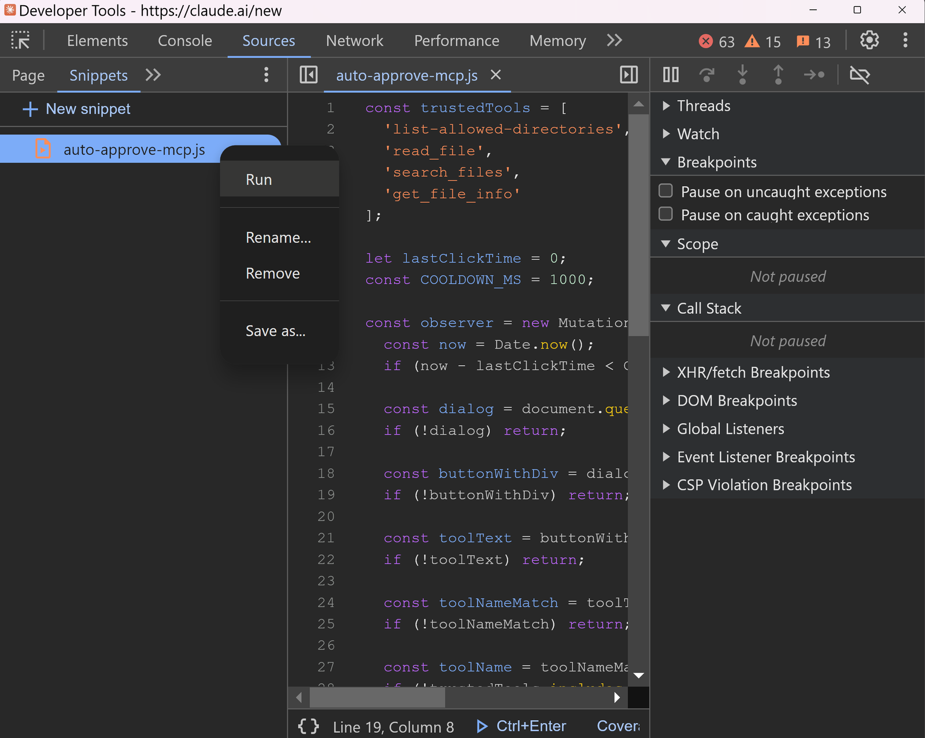Click line number 24 in the gutter
This screenshot has width=925, height=738.
coord(326,602)
